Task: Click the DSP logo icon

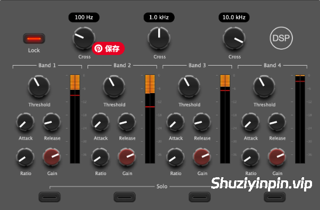Action: tap(281, 38)
